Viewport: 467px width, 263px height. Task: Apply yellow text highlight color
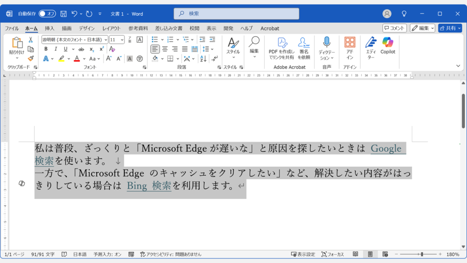click(x=62, y=59)
